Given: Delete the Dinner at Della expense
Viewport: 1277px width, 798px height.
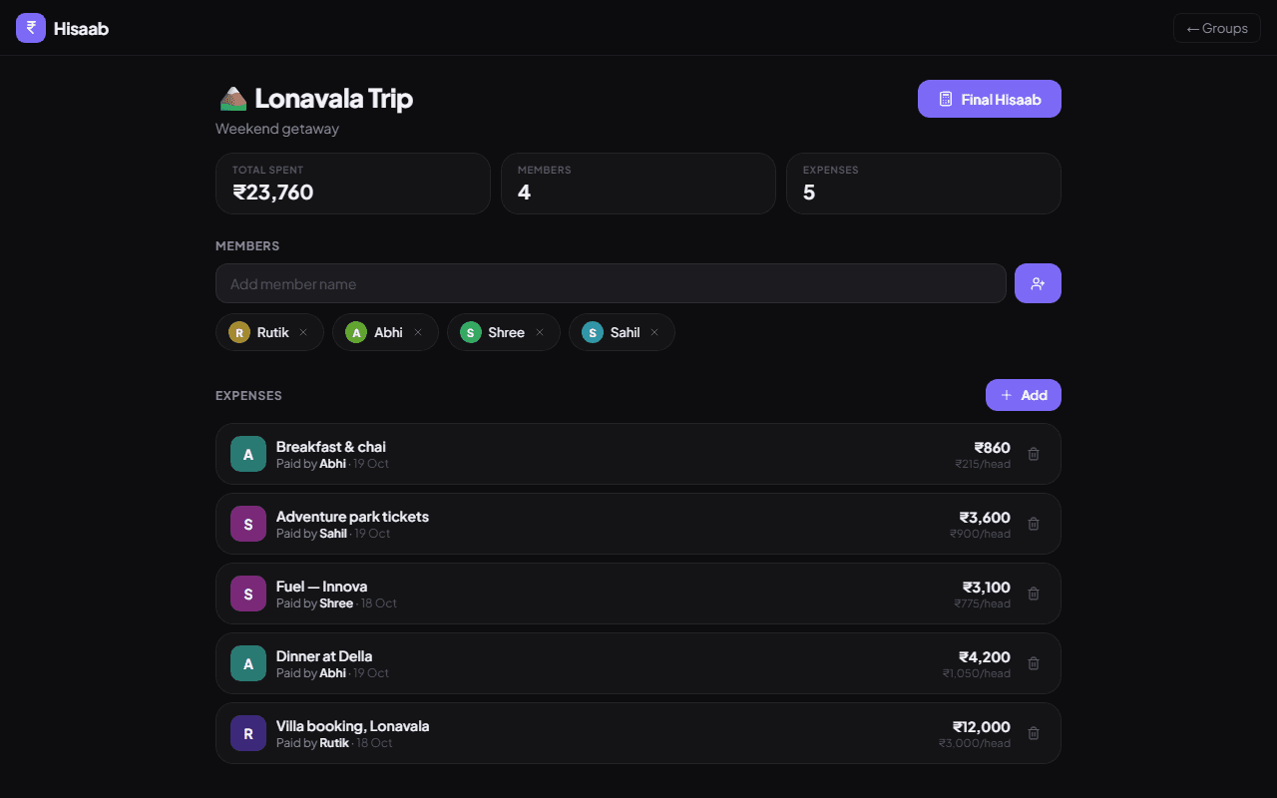Looking at the screenshot, I should tap(1034, 663).
